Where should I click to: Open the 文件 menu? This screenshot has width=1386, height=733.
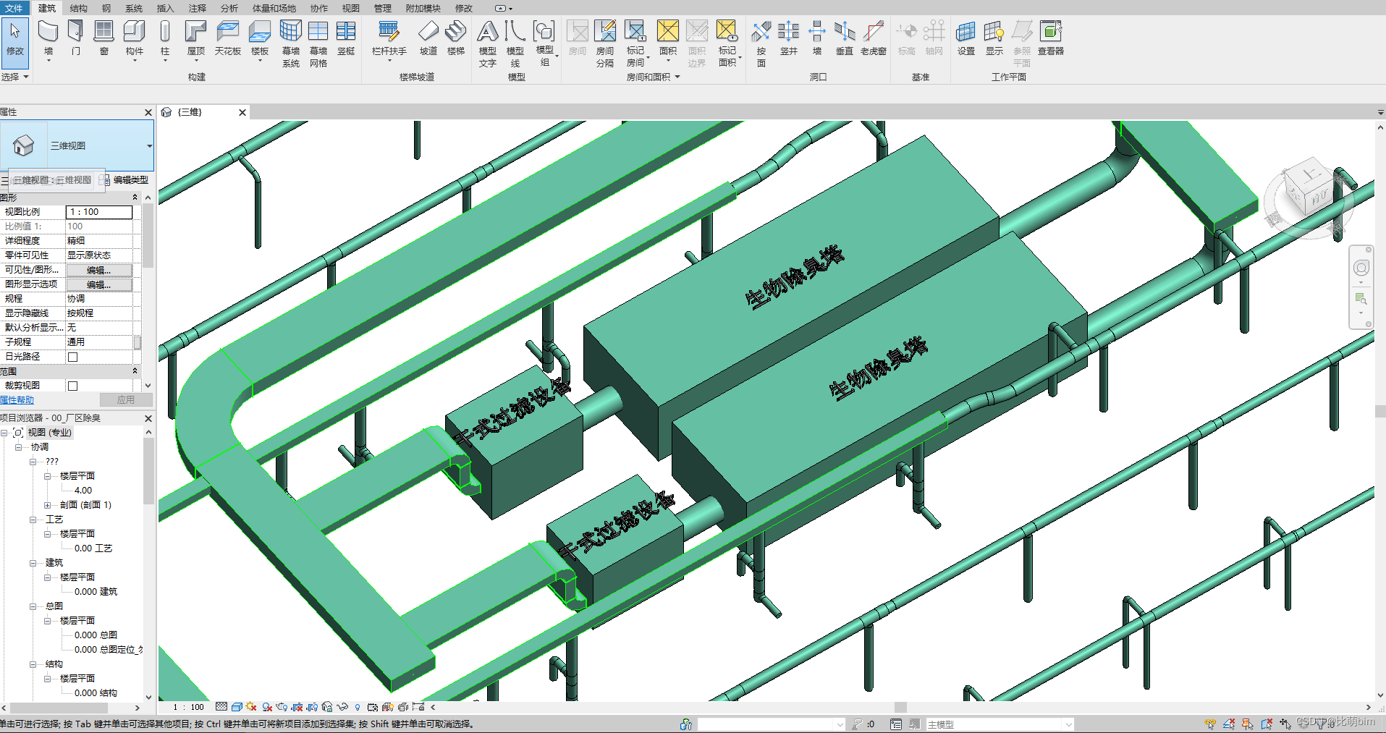tap(14, 8)
